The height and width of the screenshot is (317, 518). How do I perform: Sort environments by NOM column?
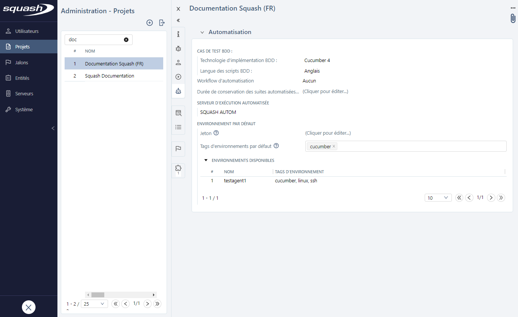coord(229,172)
